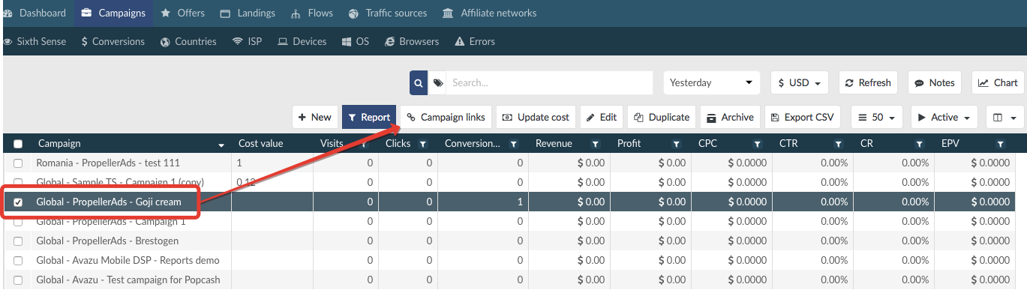Open the Report for selected campaign
The image size is (1027, 296).
pyautogui.click(x=369, y=117)
